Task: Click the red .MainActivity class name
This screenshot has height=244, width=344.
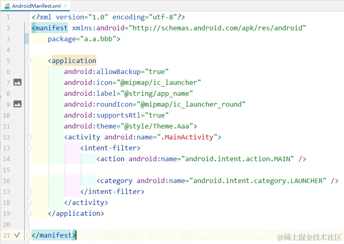Action: point(187,137)
